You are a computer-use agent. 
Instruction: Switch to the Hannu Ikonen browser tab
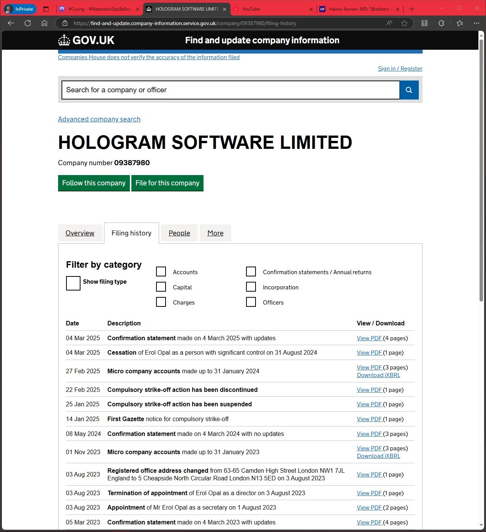pos(360,9)
